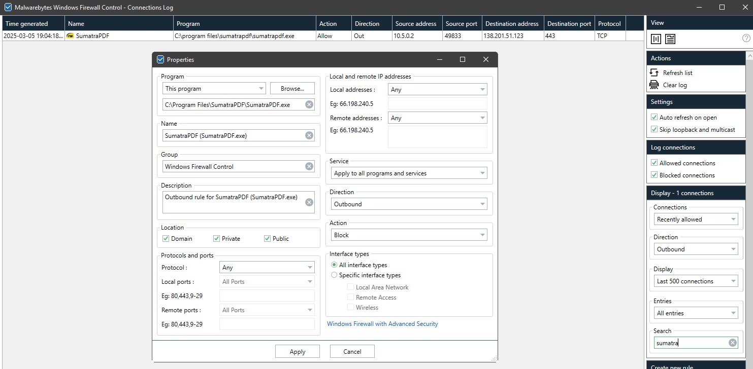Image resolution: width=753 pixels, height=369 pixels.
Task: Click the Refresh list action icon
Action: coord(654,72)
